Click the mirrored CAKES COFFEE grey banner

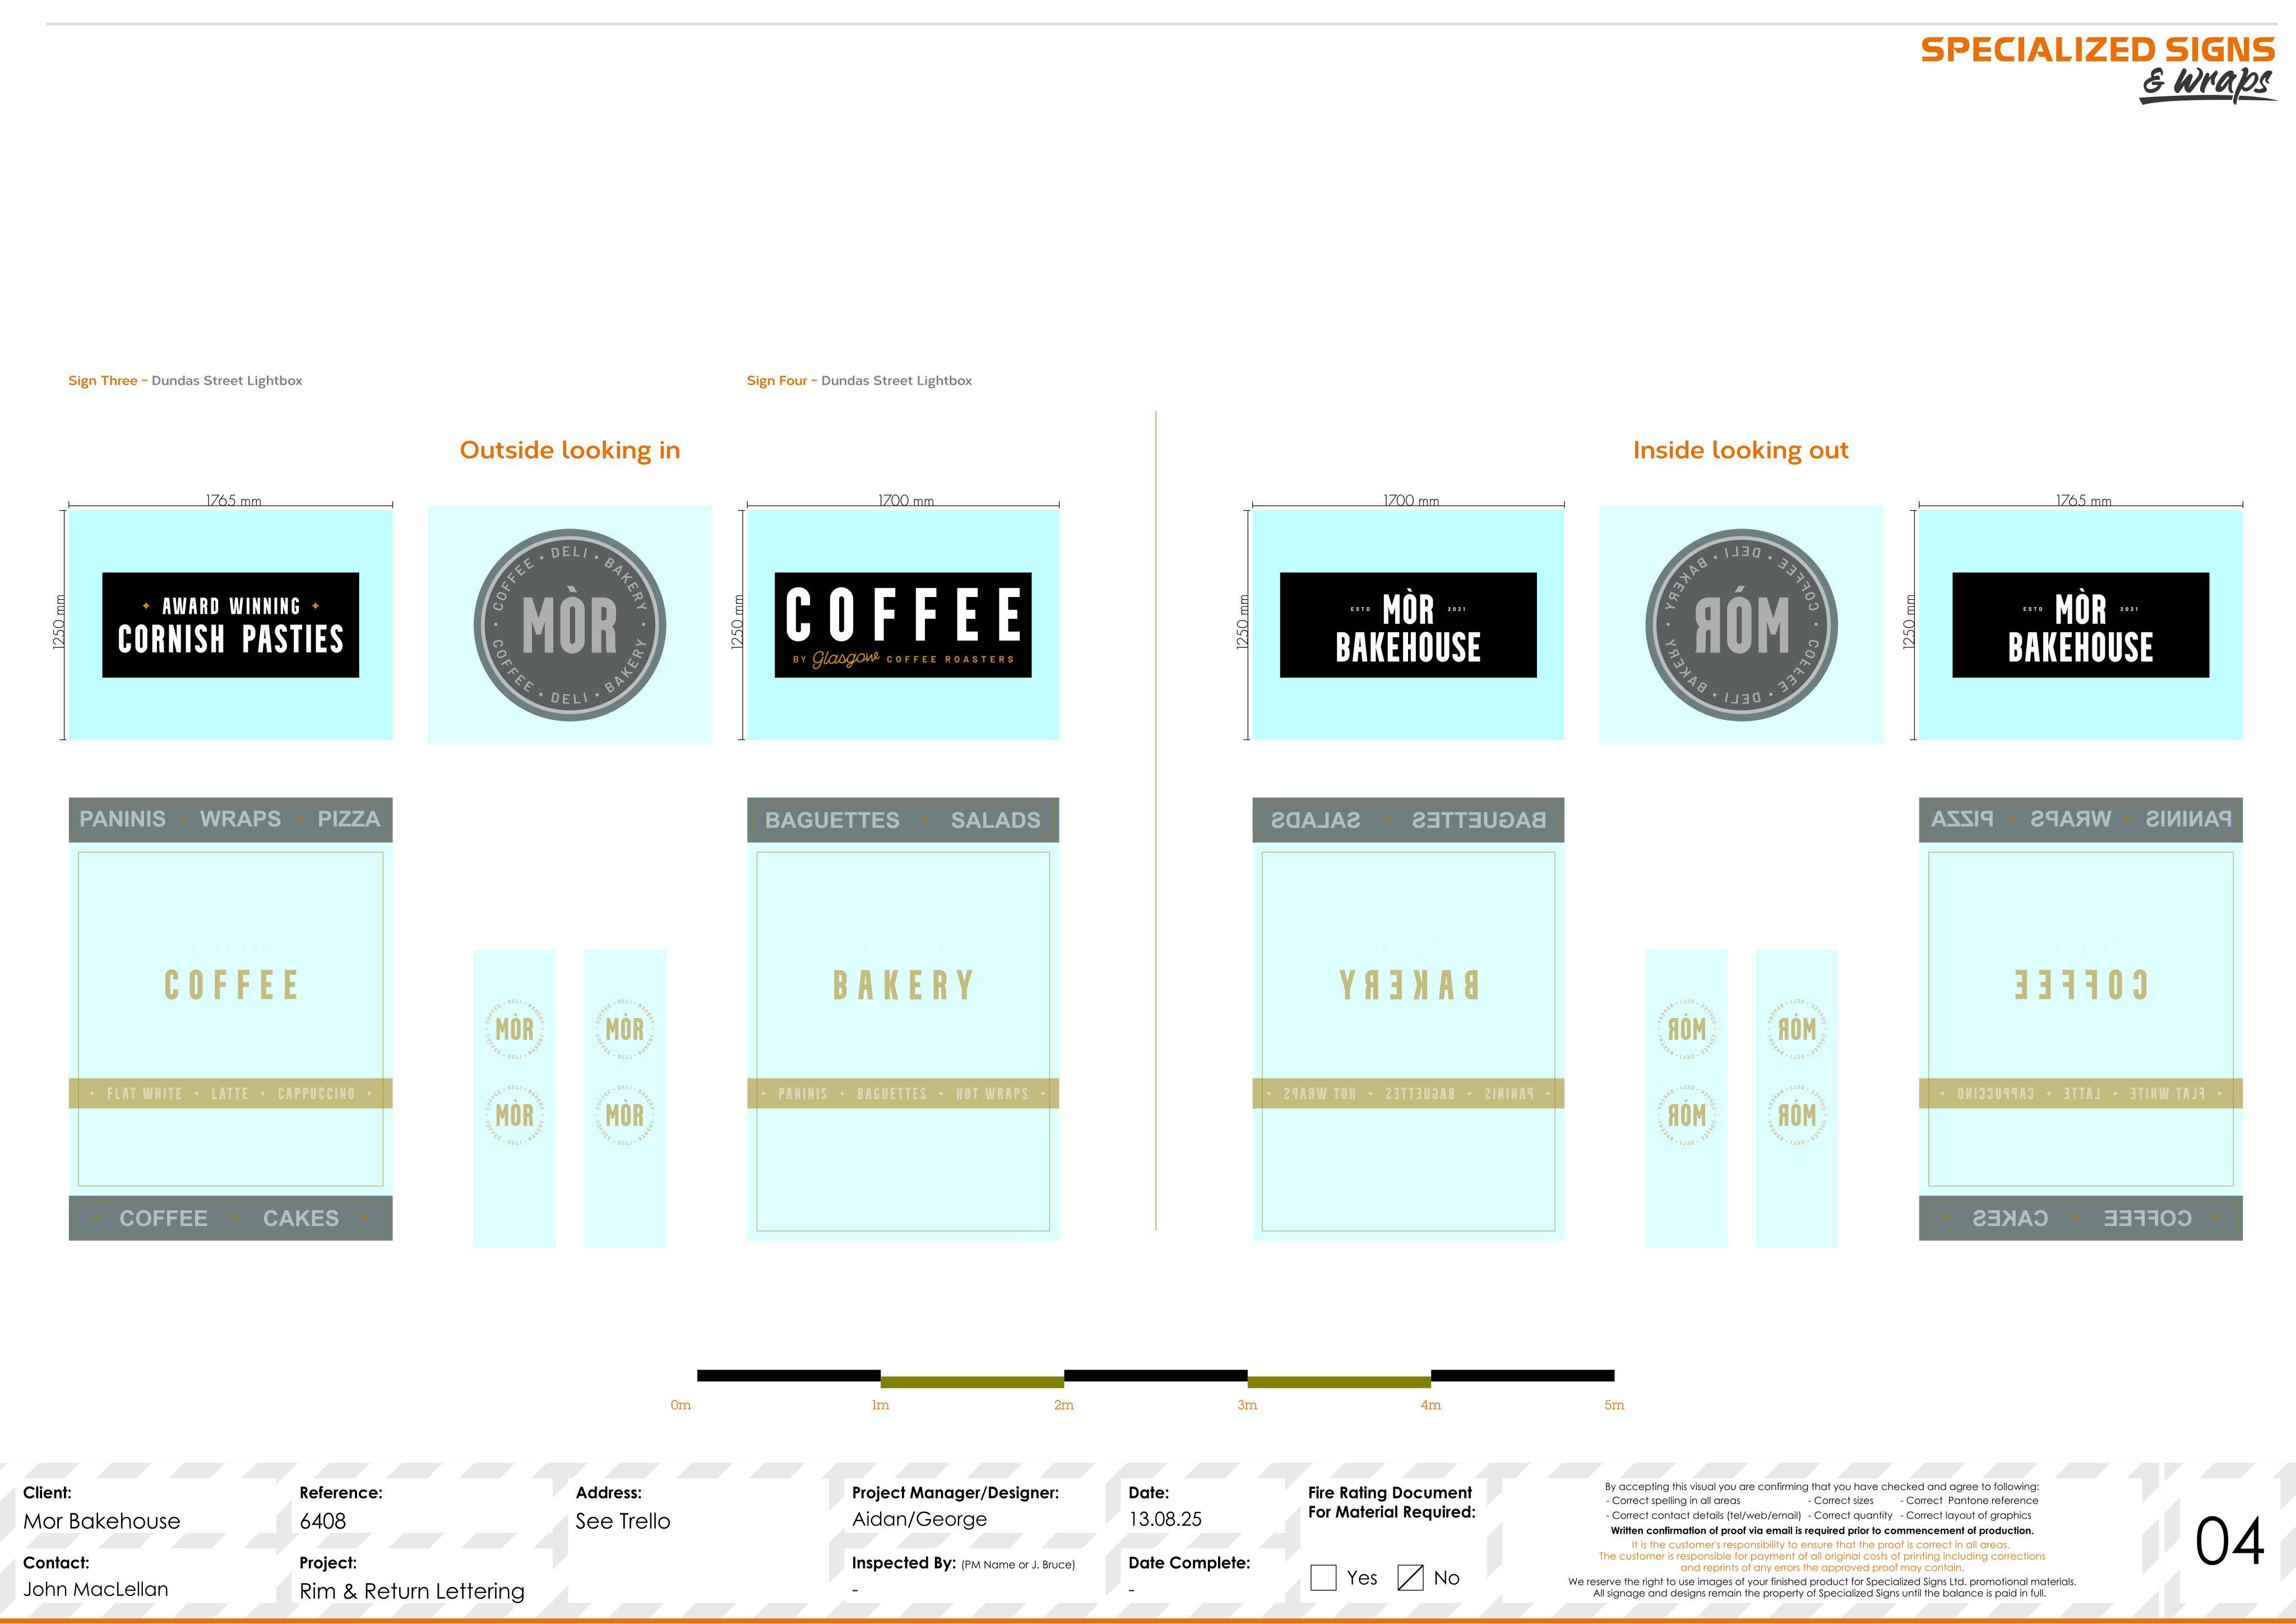[x=2081, y=1218]
